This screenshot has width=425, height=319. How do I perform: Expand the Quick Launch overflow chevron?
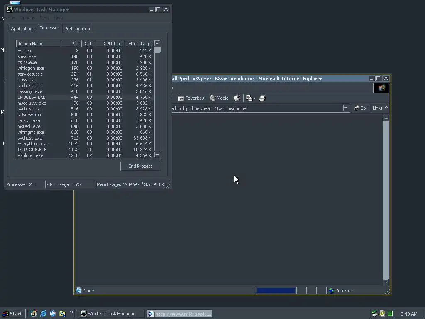pos(71,312)
